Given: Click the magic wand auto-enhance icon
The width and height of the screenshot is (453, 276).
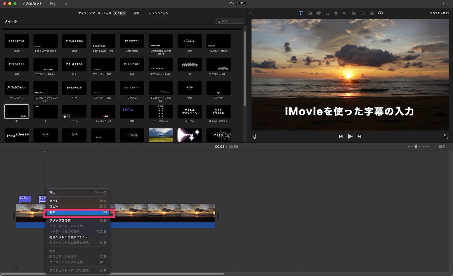Looking at the screenshot, I should point(251,13).
